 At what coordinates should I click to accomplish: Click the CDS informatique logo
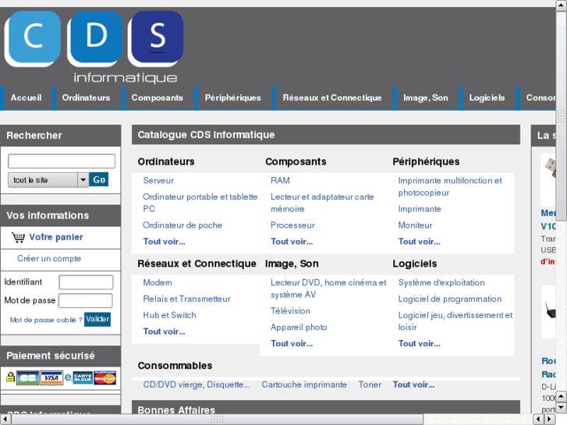94,47
